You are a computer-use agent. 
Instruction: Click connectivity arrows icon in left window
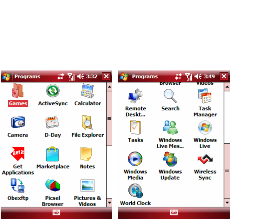pos(61,77)
